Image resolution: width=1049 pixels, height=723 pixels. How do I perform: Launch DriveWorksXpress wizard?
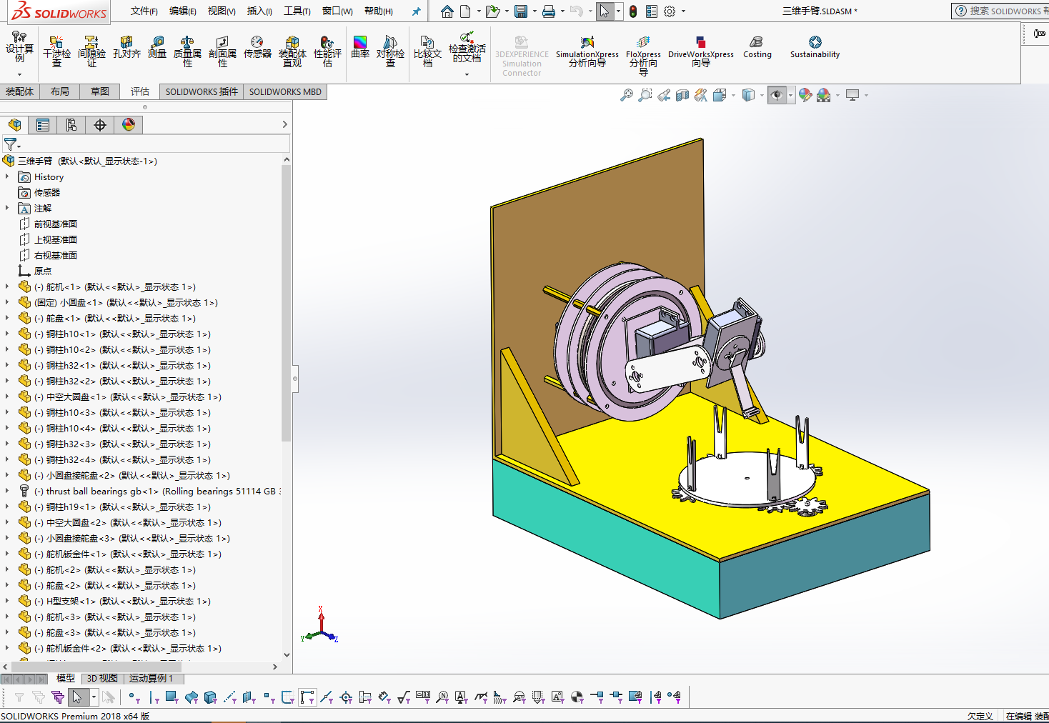pos(701,51)
